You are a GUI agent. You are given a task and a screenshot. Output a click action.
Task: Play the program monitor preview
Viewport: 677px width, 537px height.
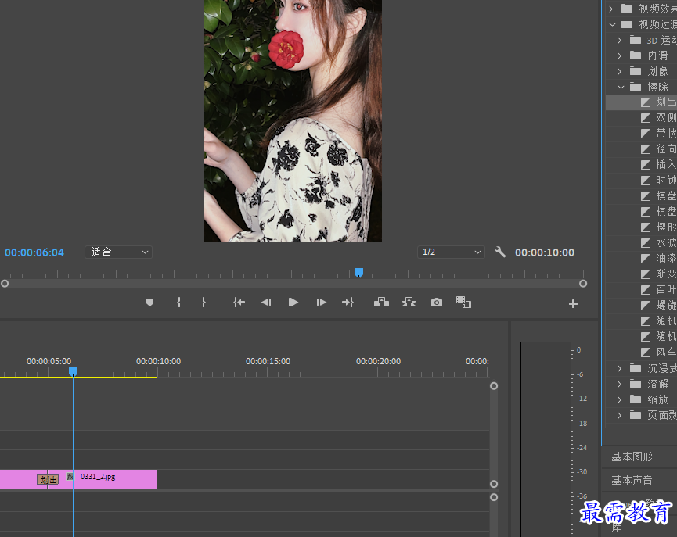point(293,303)
